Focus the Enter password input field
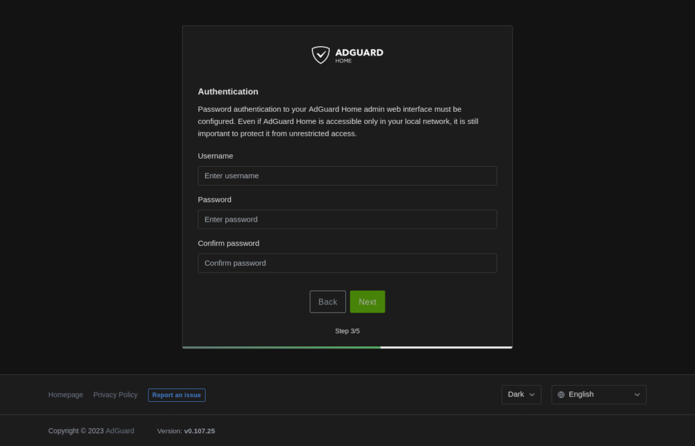The image size is (695, 446). click(347, 220)
